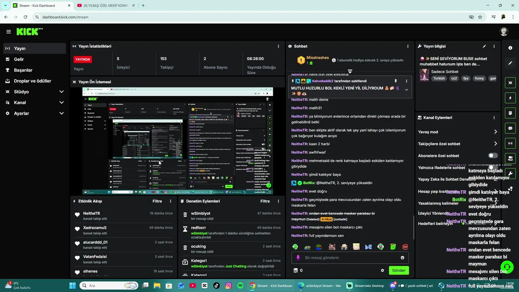Toggle the document log icon in right sidebar
The image size is (519, 292).
click(510, 113)
